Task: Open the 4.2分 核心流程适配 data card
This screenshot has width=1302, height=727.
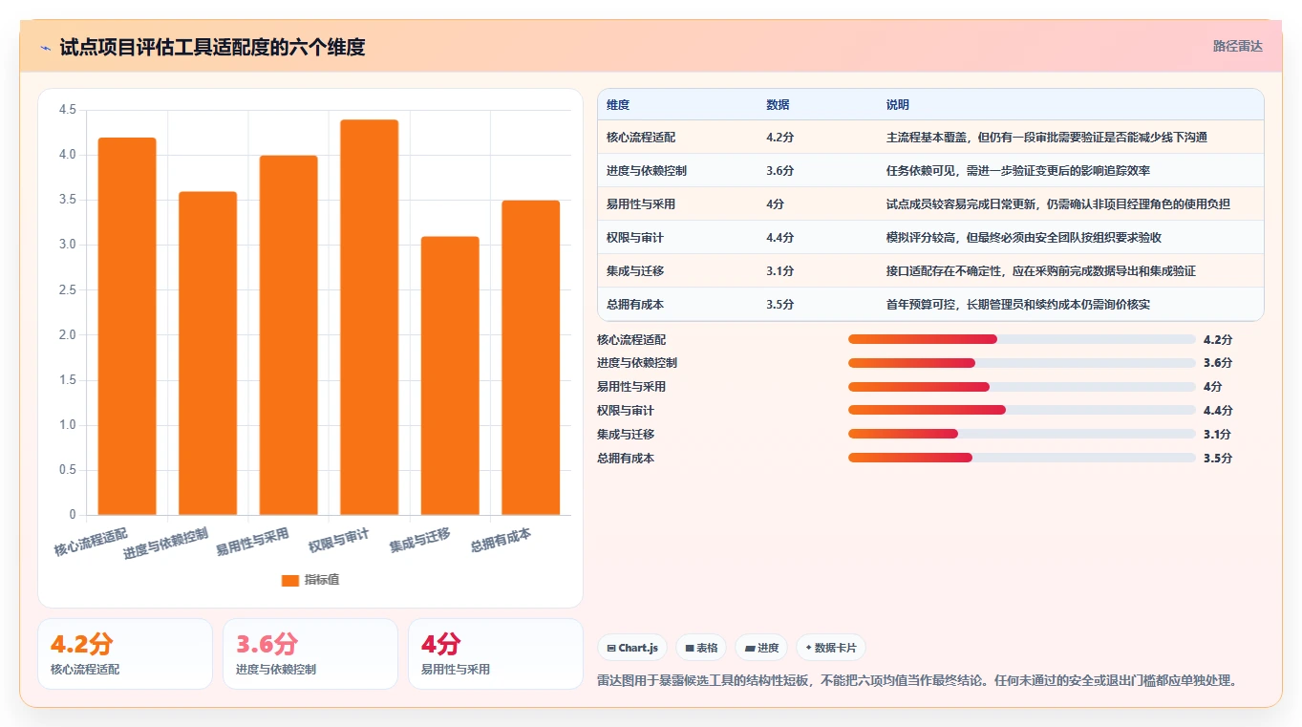Action: tap(125, 653)
